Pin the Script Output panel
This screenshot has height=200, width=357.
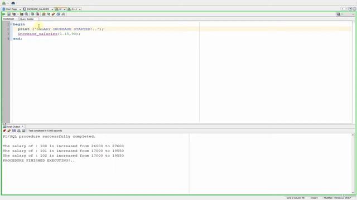coord(4,131)
